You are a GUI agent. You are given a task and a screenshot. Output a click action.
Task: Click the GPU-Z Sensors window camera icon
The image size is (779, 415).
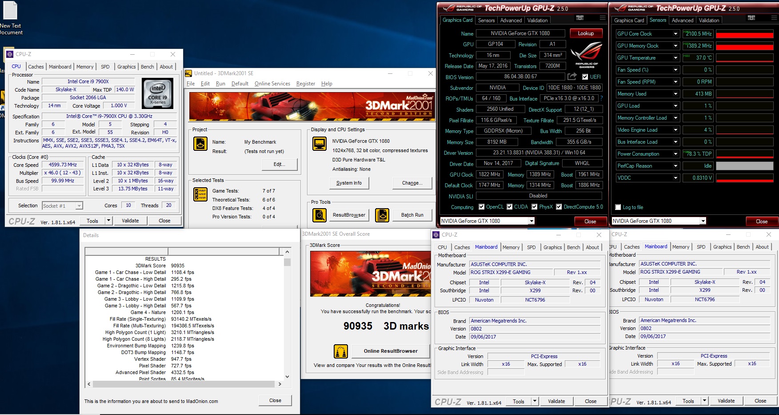751,18
